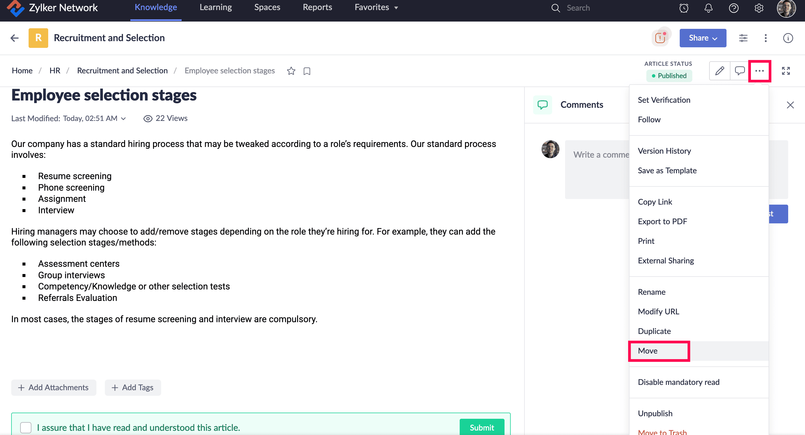805x435 pixels.
Task: Expand Last Modified date chevron
Action: (123, 119)
